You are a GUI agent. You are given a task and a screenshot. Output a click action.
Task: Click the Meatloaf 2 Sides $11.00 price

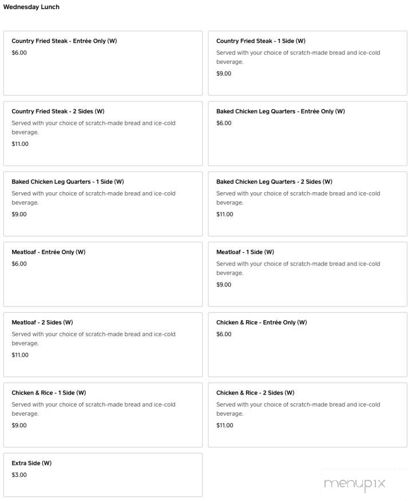pyautogui.click(x=20, y=355)
